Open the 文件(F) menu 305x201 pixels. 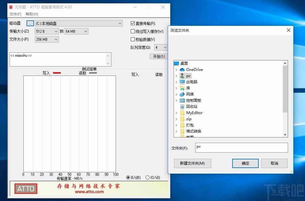15,14
